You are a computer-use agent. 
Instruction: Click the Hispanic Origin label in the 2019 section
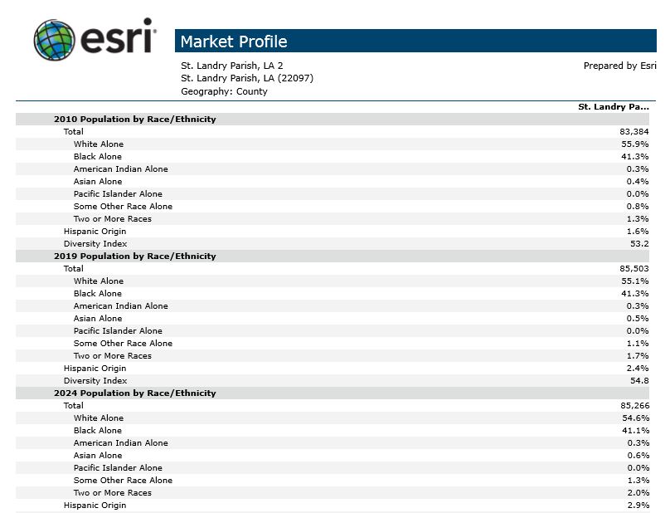(x=95, y=368)
